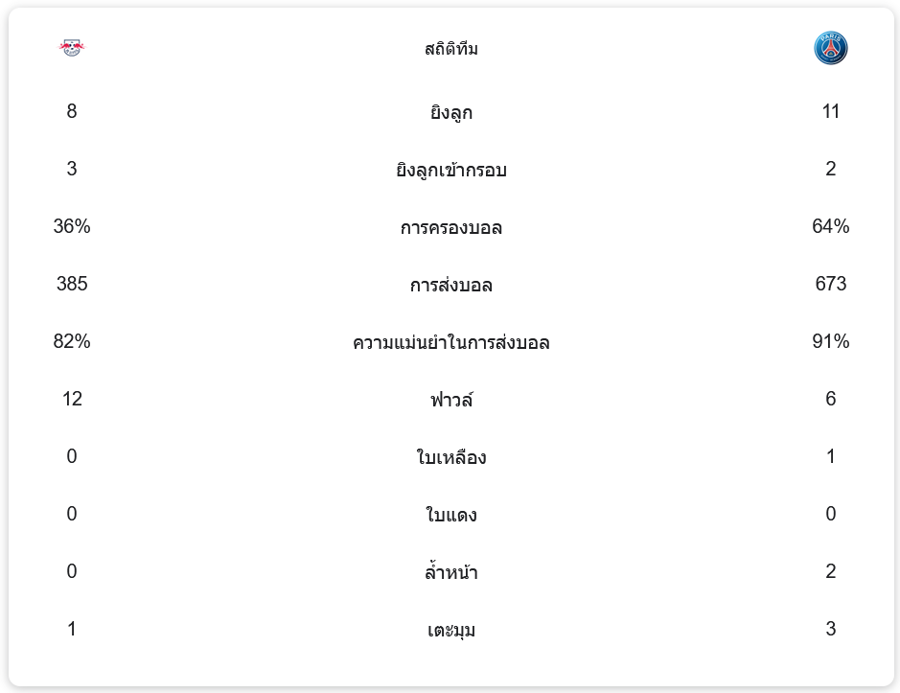Select the ยิงลูก stat label

(450, 113)
